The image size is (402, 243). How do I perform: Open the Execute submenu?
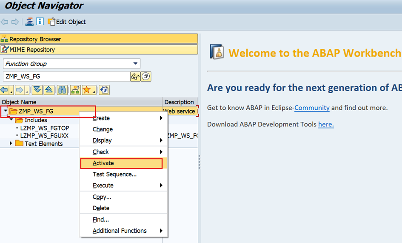point(123,185)
